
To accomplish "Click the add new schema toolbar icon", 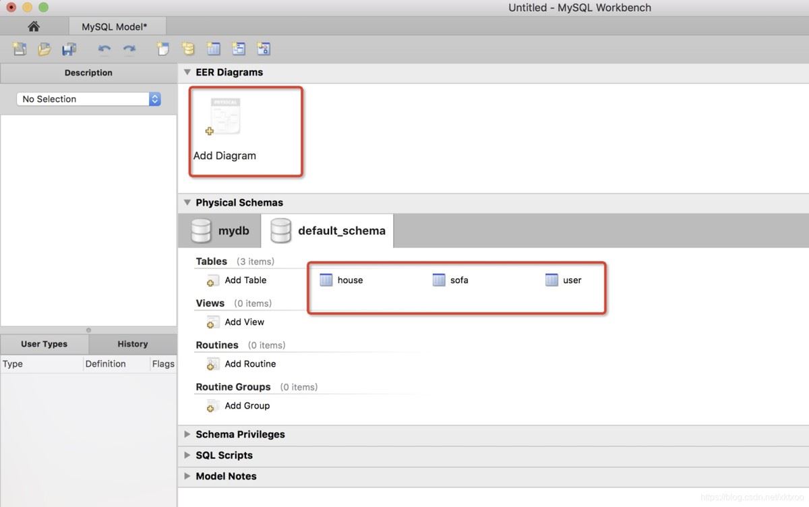I will pos(188,49).
